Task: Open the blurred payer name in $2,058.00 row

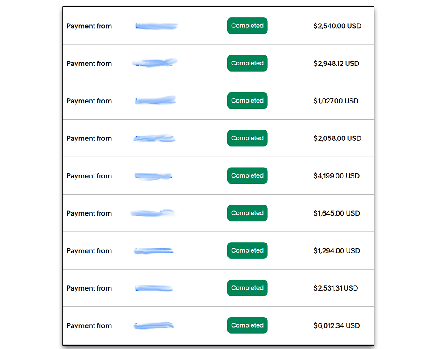Action: [154, 138]
